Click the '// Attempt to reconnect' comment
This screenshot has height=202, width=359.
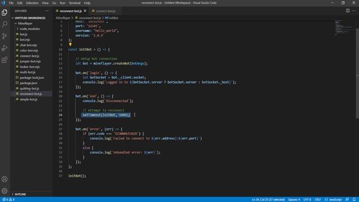click(103, 110)
